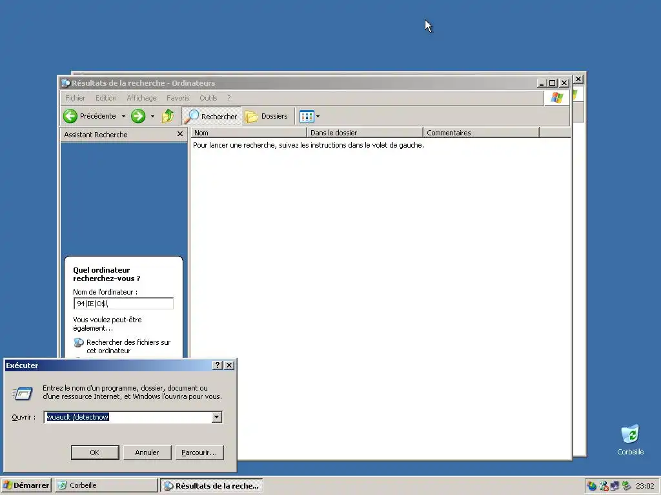Open the forward history dropdown arrow
Viewport: 661px width, 495px height.
click(x=152, y=116)
